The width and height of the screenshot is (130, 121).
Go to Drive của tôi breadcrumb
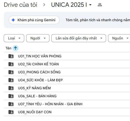click(x=20, y=5)
